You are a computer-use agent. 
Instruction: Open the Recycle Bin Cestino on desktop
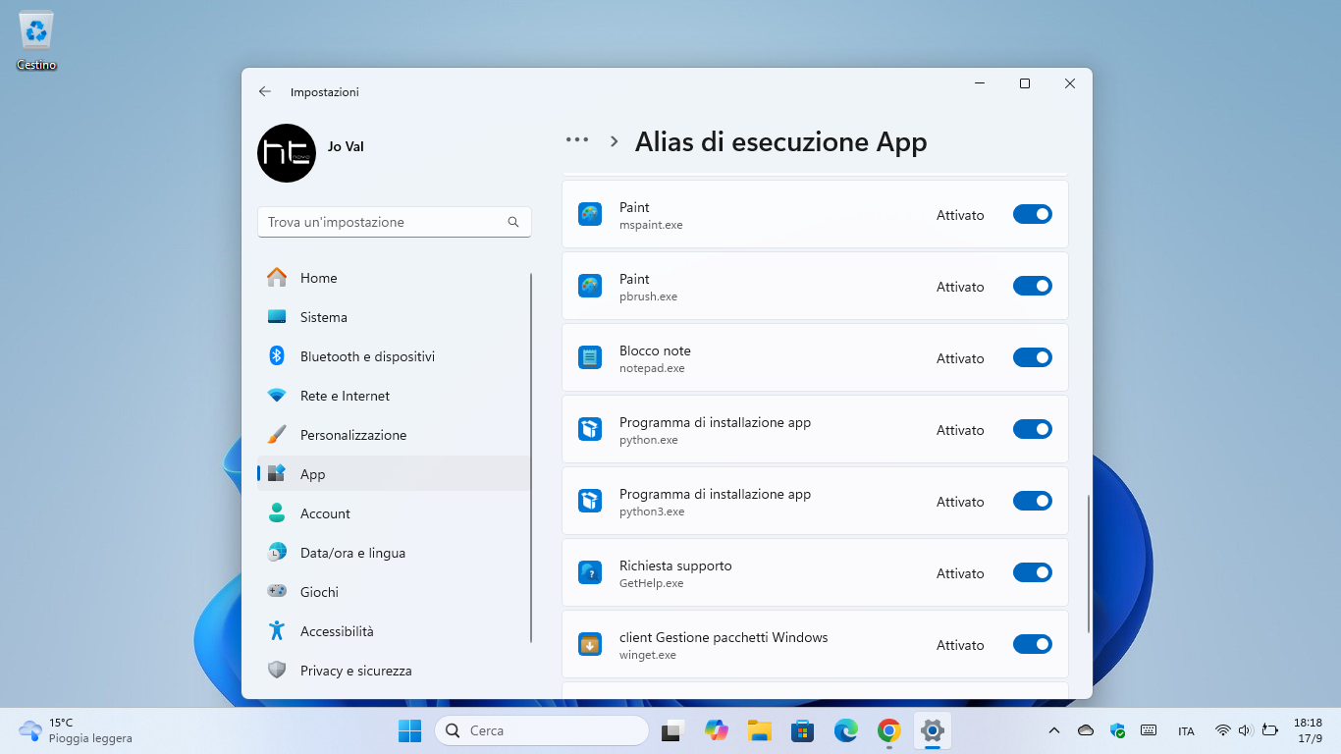click(36, 40)
